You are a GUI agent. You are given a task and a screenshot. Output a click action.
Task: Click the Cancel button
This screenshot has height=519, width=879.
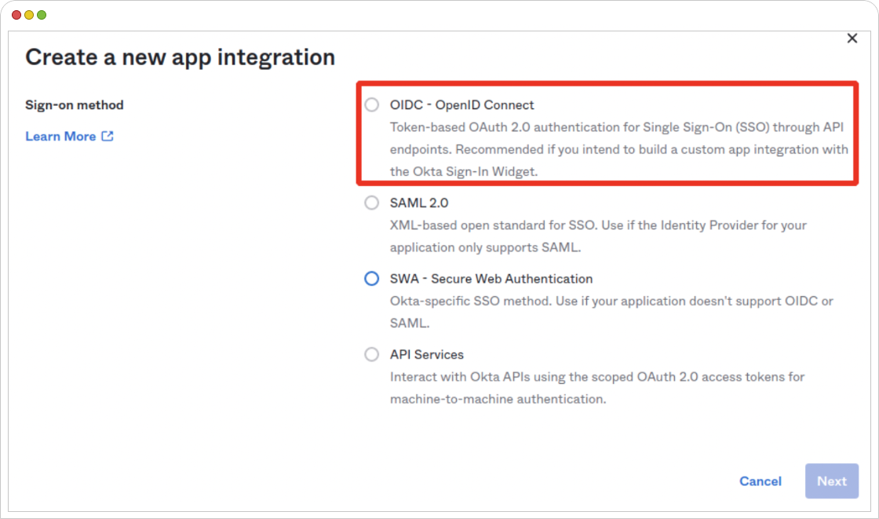pos(760,481)
